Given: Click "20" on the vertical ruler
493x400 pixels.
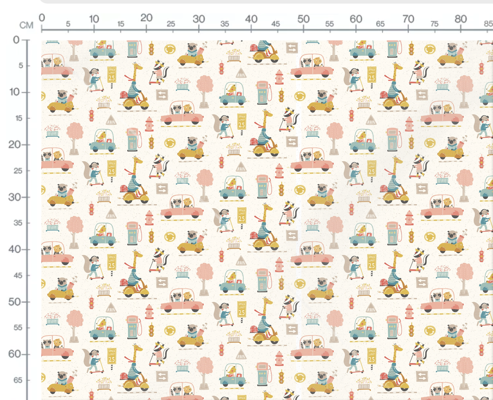Looking at the screenshot, I should [x=15, y=144].
